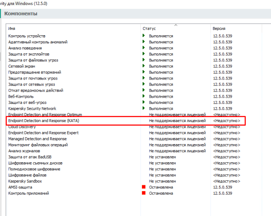Select Веб-Контроль component
Screen dimensions: 271x216
[21, 97]
